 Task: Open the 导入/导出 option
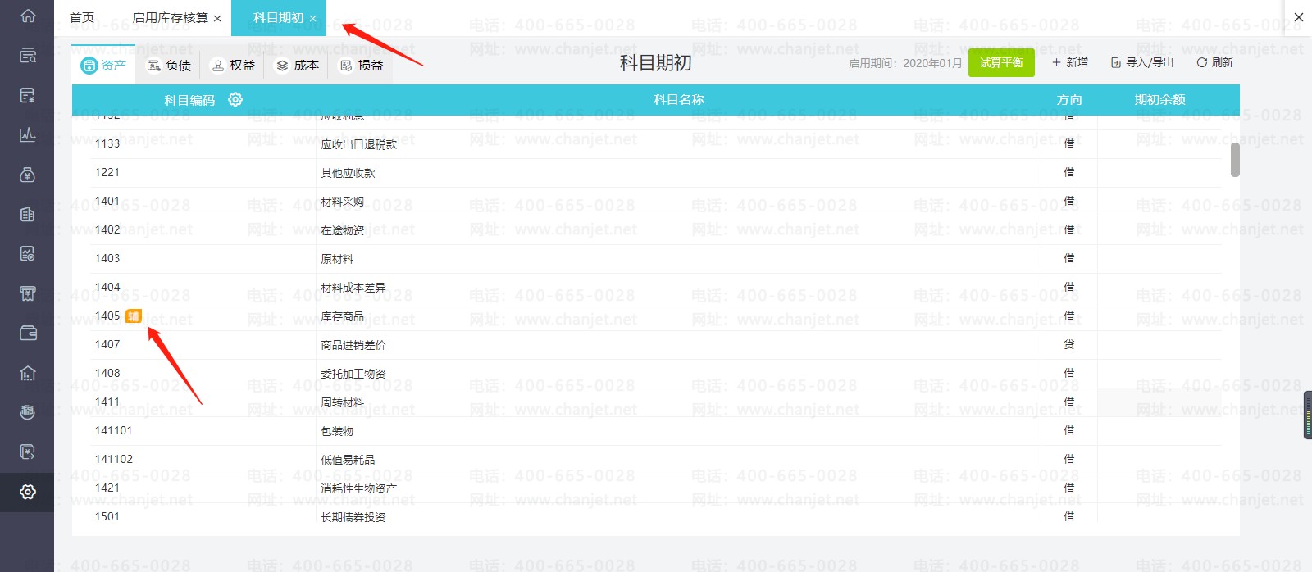pos(1142,62)
